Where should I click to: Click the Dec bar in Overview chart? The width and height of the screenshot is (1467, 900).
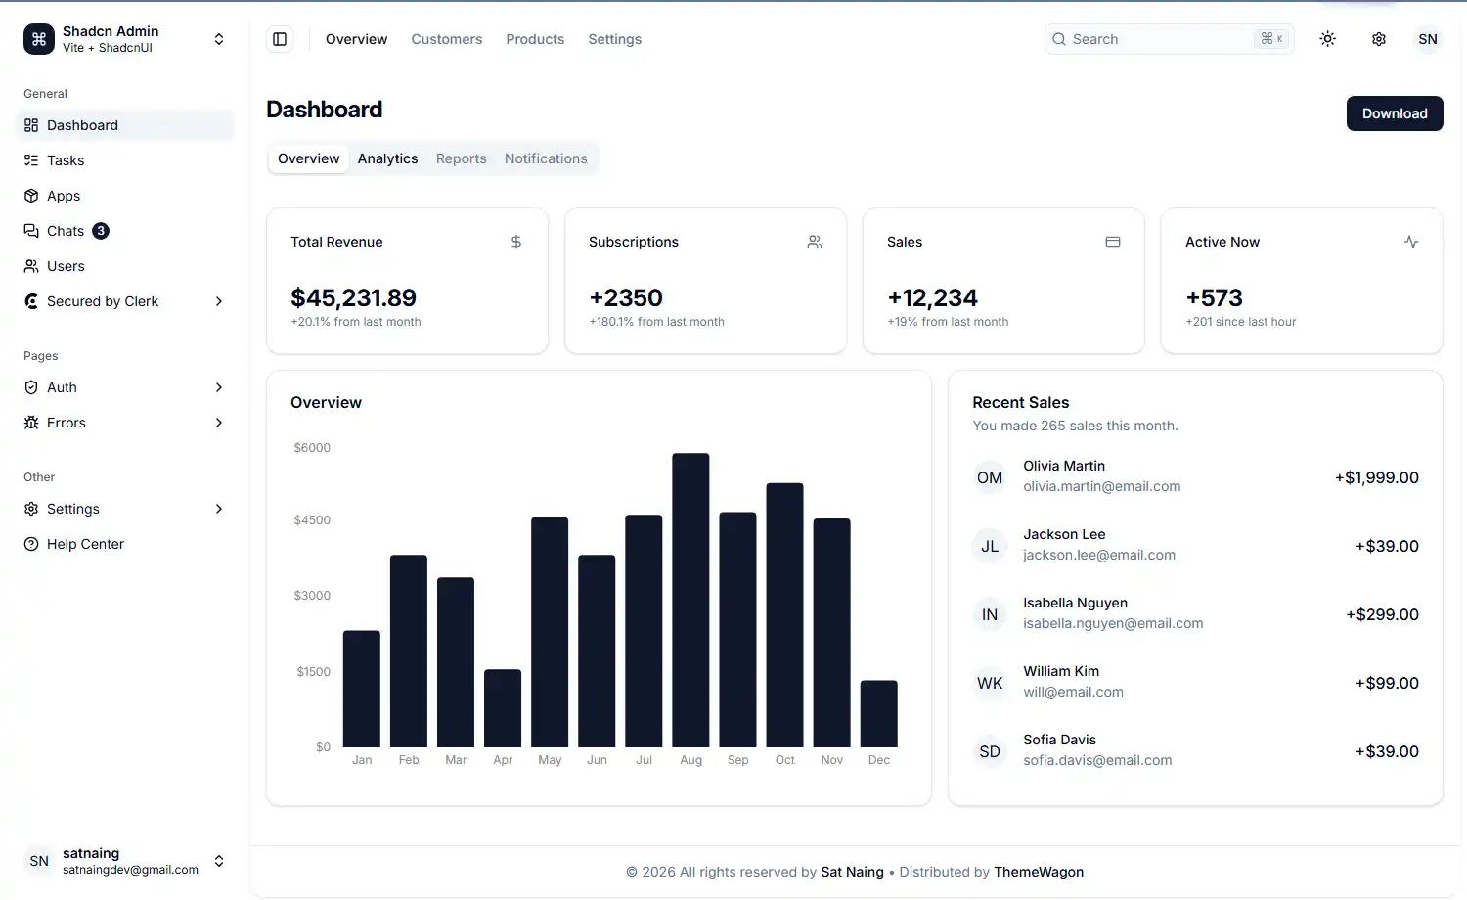tap(879, 713)
